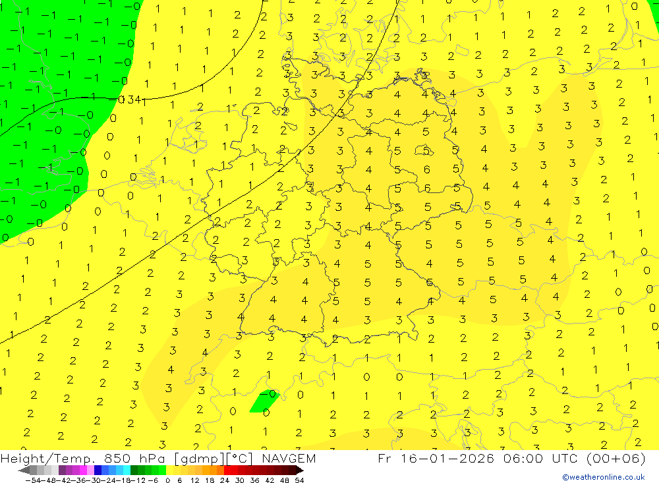Click the '0' legend scale value
This screenshot has width=659, height=483.
pyautogui.click(x=167, y=480)
